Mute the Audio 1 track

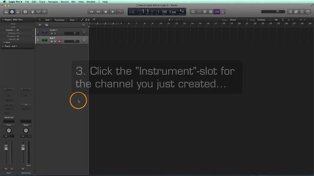[52, 34]
